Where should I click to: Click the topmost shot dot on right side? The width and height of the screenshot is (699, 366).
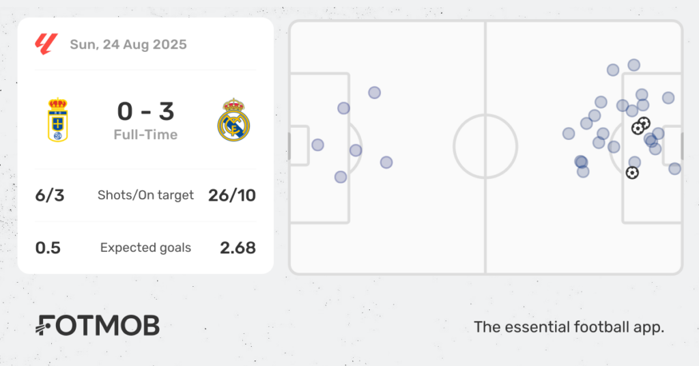point(634,65)
